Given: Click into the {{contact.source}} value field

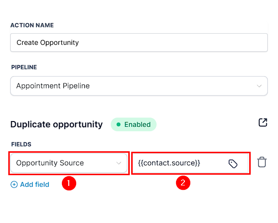Looking at the screenshot, I should click(190, 163).
